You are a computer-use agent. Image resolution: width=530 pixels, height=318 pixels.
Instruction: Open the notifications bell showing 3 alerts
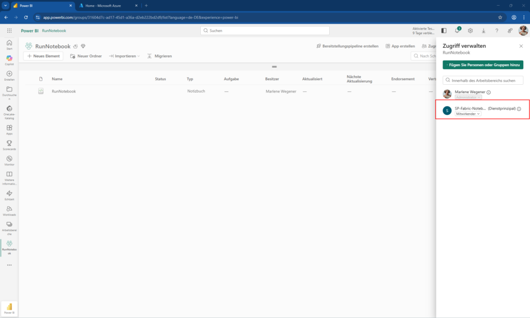point(457,31)
